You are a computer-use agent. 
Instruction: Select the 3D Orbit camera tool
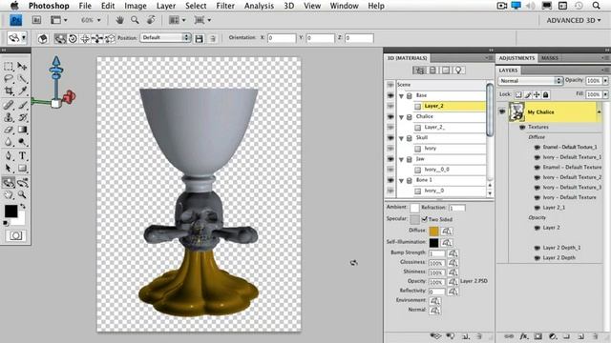(x=22, y=182)
